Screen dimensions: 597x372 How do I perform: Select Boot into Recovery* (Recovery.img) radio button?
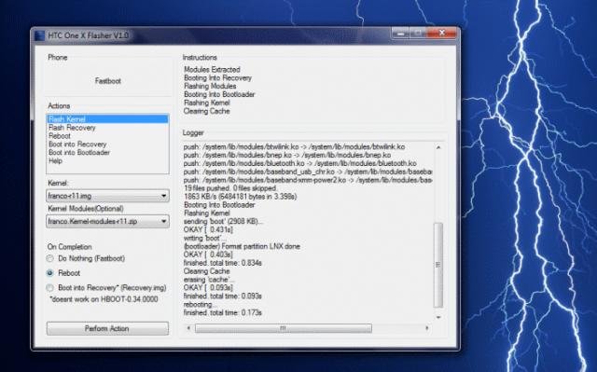49,288
